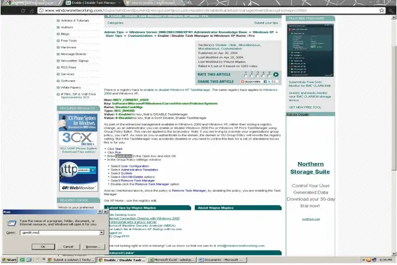Viewport: 397px width, 265px height.
Task: Click the SolarWinds SAN Monitor screenshot thumbnail
Action: (310, 50)
